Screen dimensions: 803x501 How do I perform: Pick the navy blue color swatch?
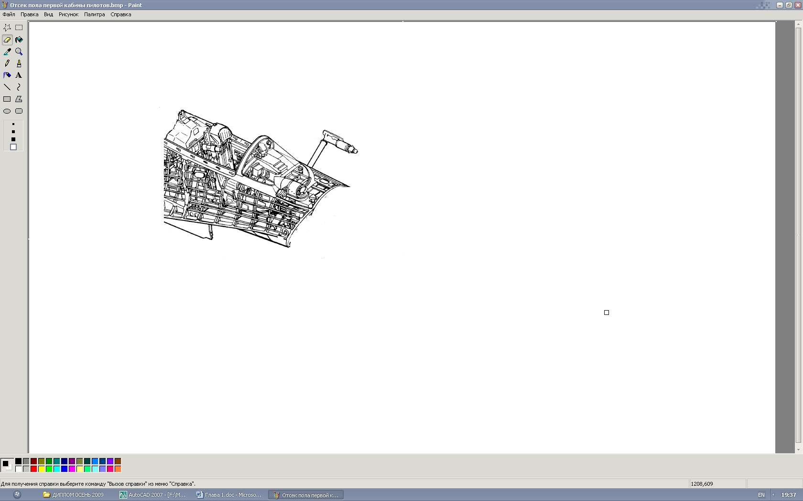65,461
